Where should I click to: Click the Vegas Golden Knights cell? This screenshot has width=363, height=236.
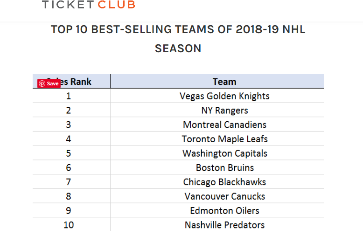point(224,96)
